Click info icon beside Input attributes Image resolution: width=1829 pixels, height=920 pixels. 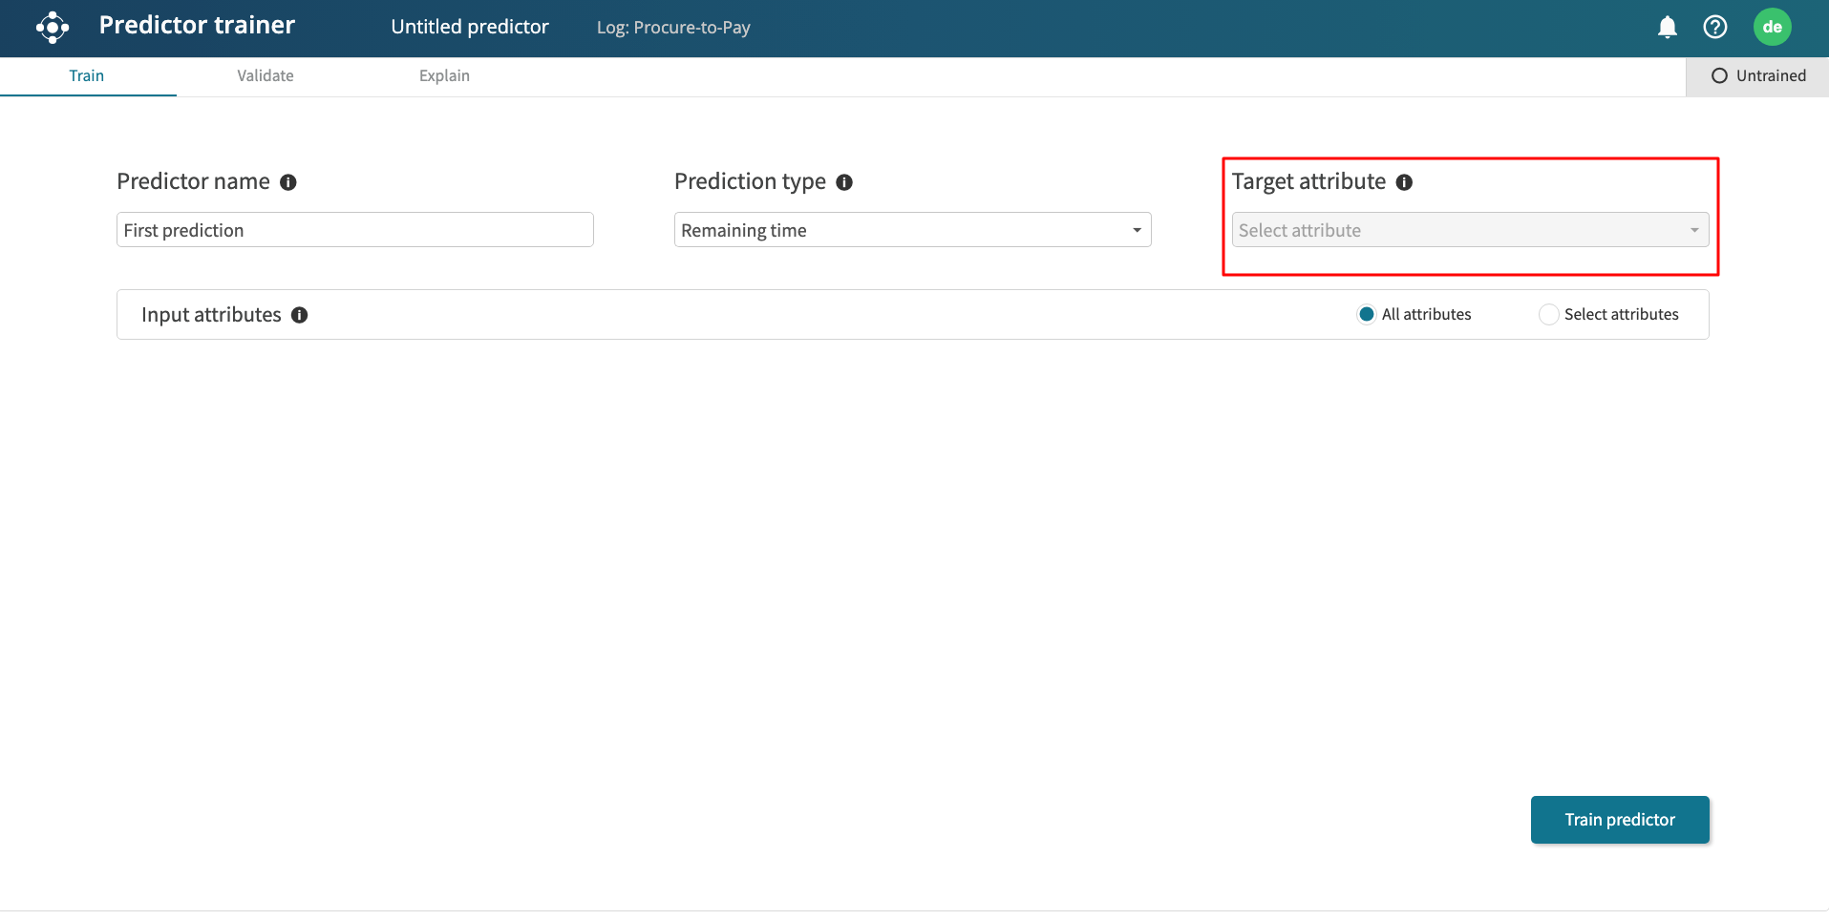click(x=300, y=315)
